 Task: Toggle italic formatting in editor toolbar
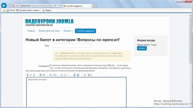point(31,75)
